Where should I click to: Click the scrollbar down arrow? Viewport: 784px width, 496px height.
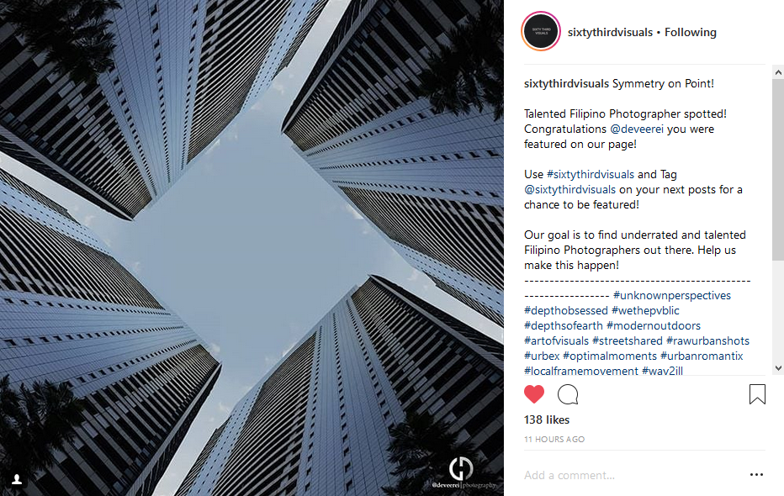tap(778, 368)
